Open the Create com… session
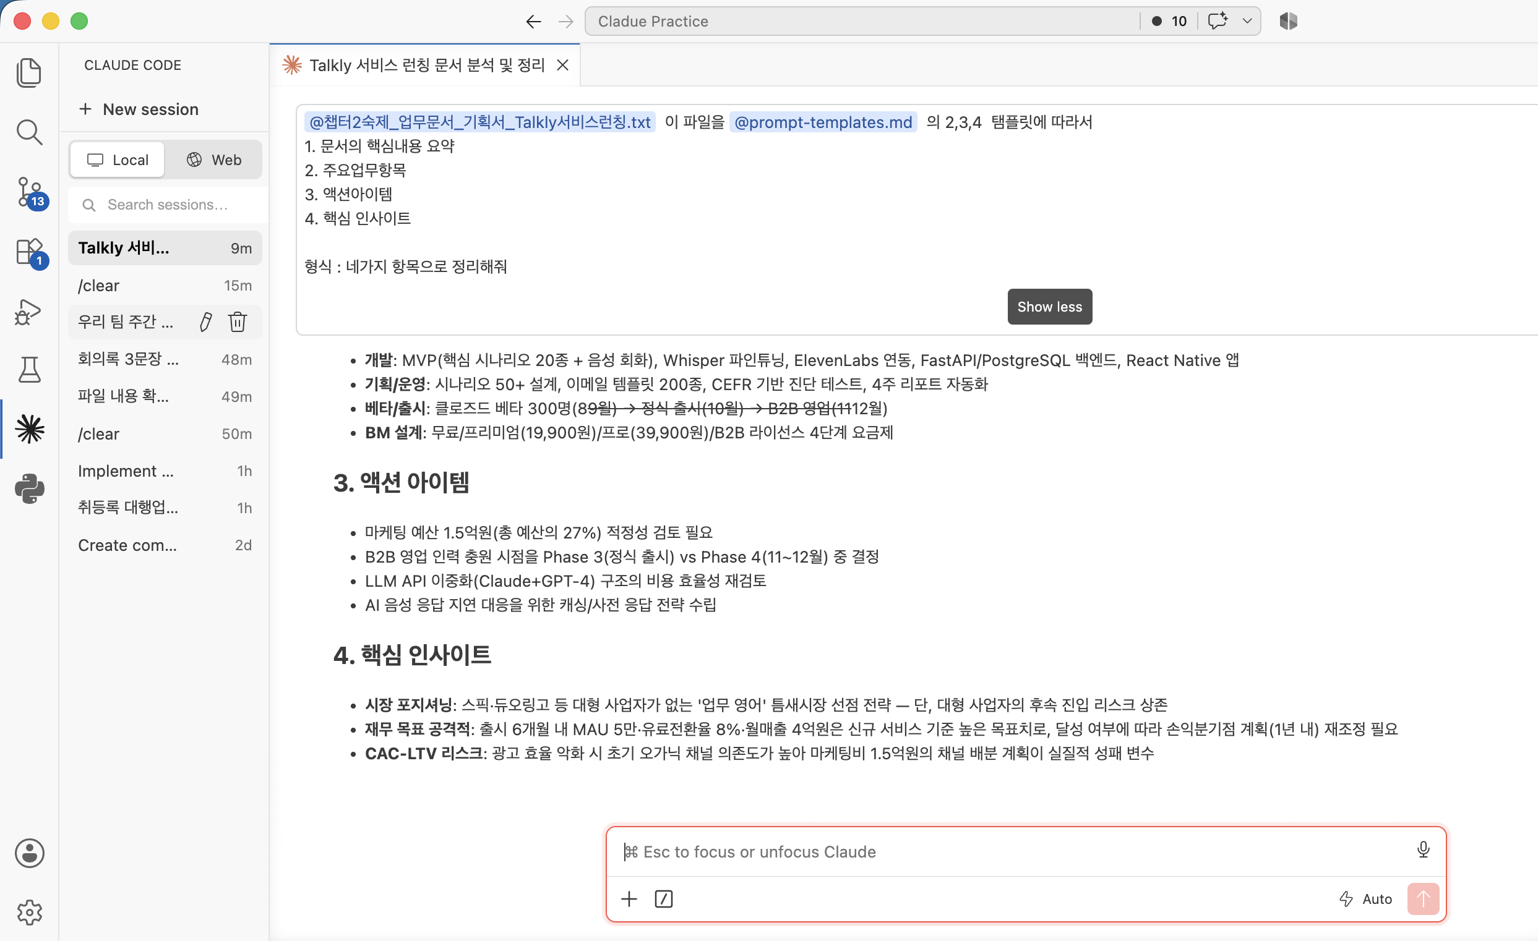Screen dimensions: 1538x941 click(x=165, y=545)
